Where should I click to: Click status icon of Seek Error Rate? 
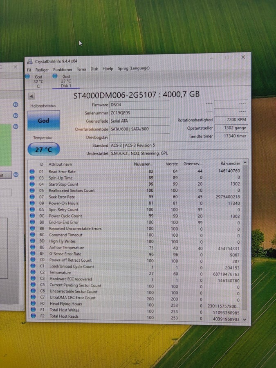32,197
